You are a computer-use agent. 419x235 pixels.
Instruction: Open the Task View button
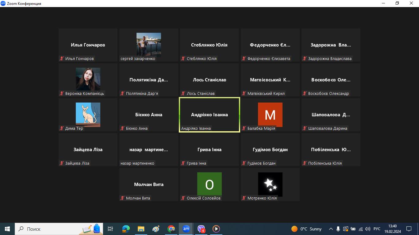click(110, 229)
